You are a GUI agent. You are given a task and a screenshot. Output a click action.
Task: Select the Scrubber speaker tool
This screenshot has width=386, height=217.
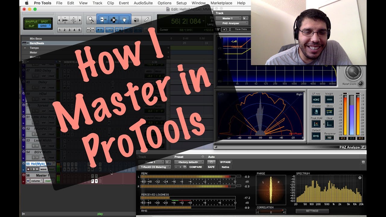tap(136, 20)
